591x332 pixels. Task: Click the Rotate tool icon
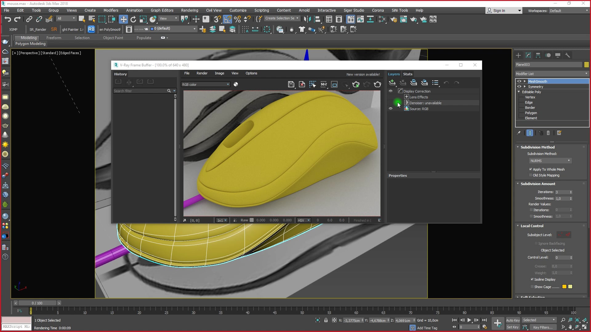point(133,19)
